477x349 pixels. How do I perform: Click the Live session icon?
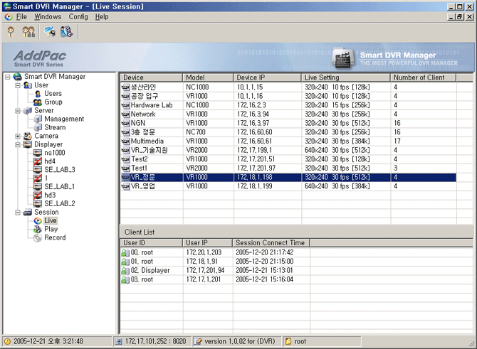coord(38,221)
